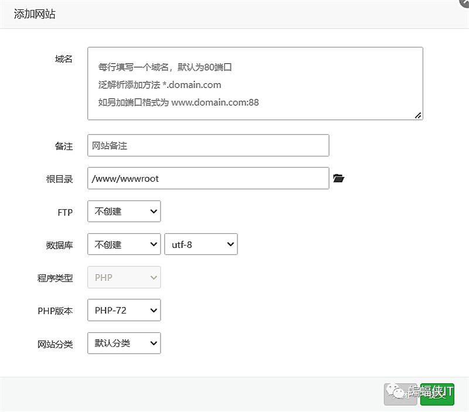Click the 网站备注 remark field
Viewport: 469px width, 412px height.
pos(207,145)
